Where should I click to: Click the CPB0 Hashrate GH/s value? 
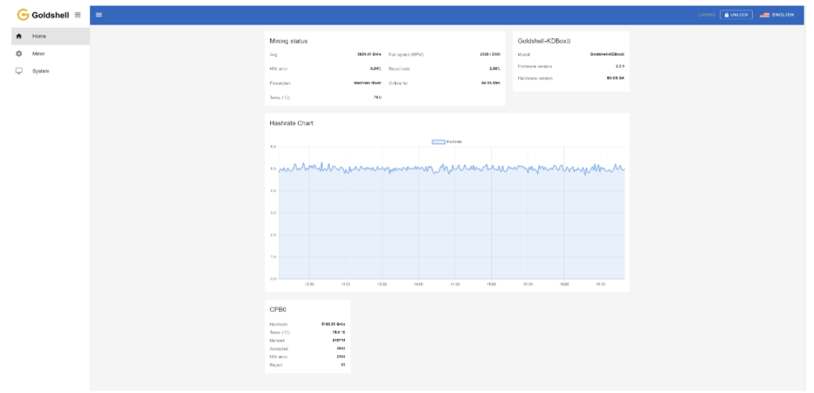(333, 324)
